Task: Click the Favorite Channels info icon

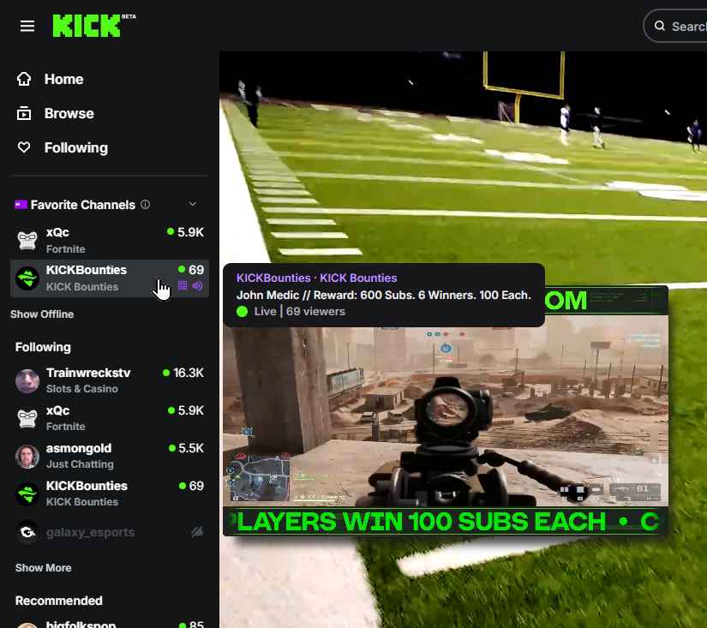Action: click(x=145, y=205)
